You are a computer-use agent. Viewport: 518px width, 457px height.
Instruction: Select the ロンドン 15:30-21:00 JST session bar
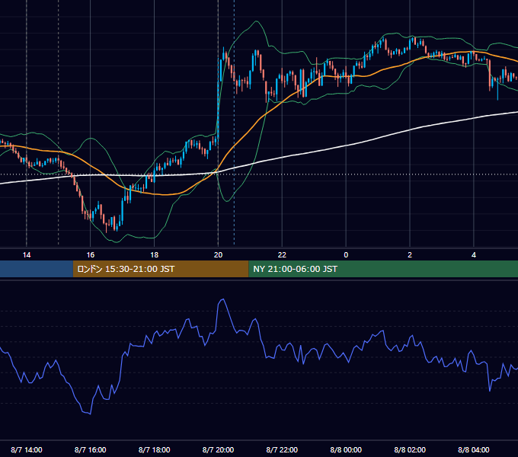point(161,269)
